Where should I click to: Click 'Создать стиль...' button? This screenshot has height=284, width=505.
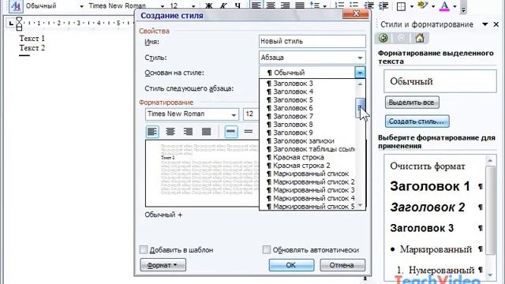click(417, 121)
